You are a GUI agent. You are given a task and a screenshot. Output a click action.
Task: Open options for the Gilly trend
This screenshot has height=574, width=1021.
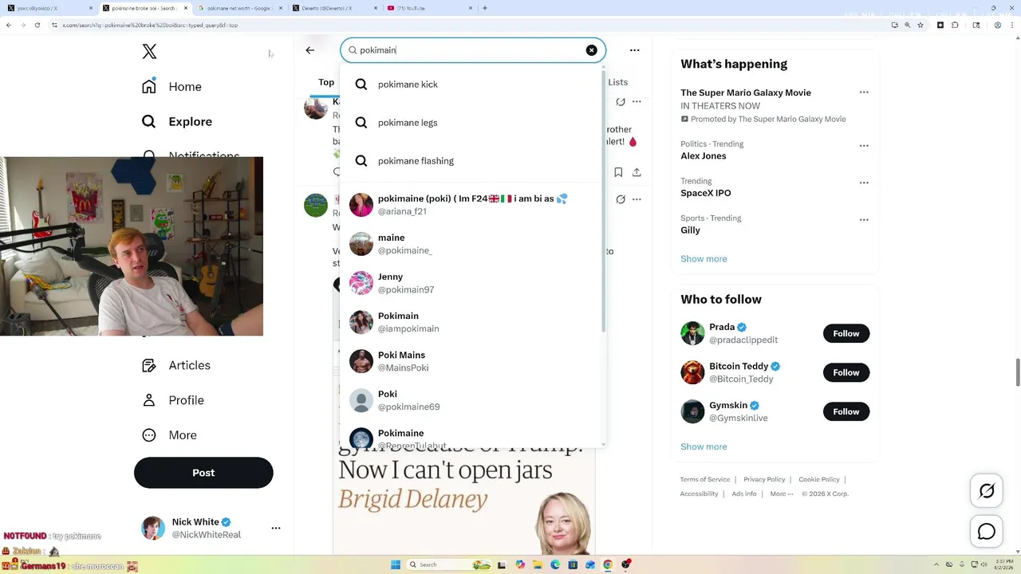[x=864, y=220]
